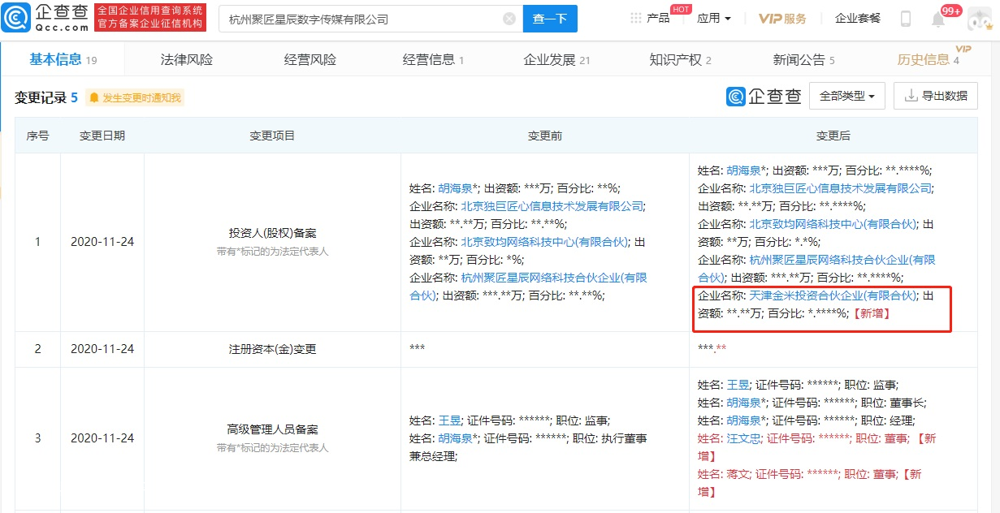Switch to the 知识产权 tab

click(680, 59)
